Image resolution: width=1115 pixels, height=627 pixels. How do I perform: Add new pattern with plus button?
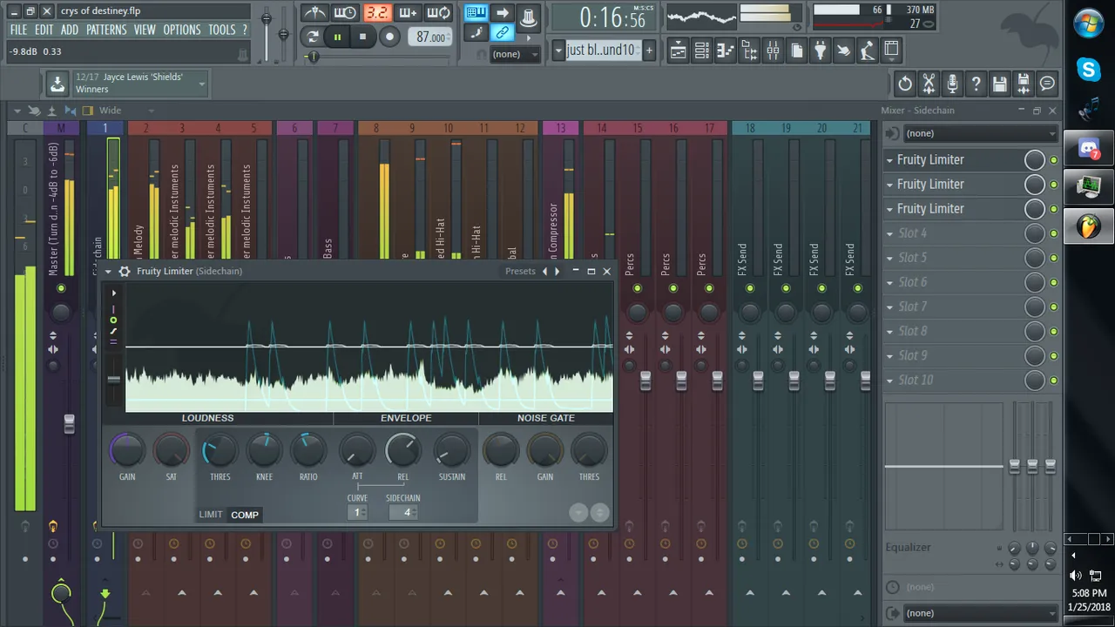pyautogui.click(x=649, y=51)
